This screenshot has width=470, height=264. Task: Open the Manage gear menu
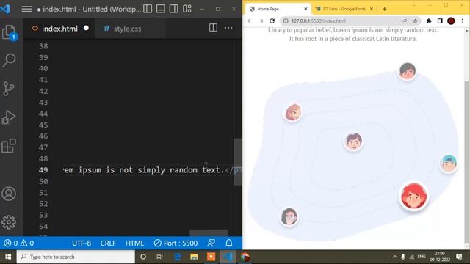click(9, 221)
